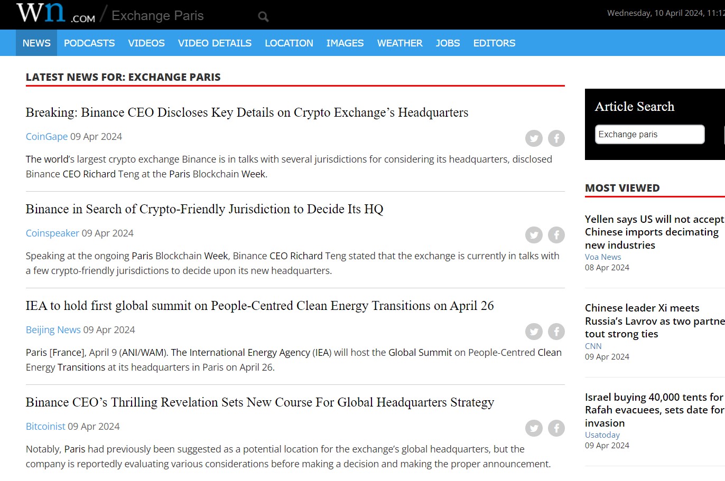This screenshot has width=725, height=481.
Task: Tweet the Crypto-Friendly Jurisdiction article
Action: (x=534, y=235)
